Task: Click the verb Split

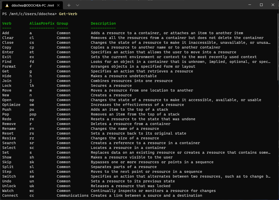Action: pyautogui.click(x=8, y=167)
